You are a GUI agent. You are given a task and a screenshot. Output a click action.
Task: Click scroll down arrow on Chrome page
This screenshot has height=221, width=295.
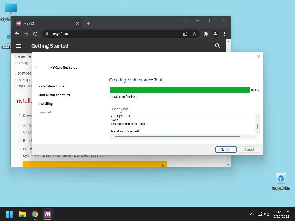click(228, 164)
